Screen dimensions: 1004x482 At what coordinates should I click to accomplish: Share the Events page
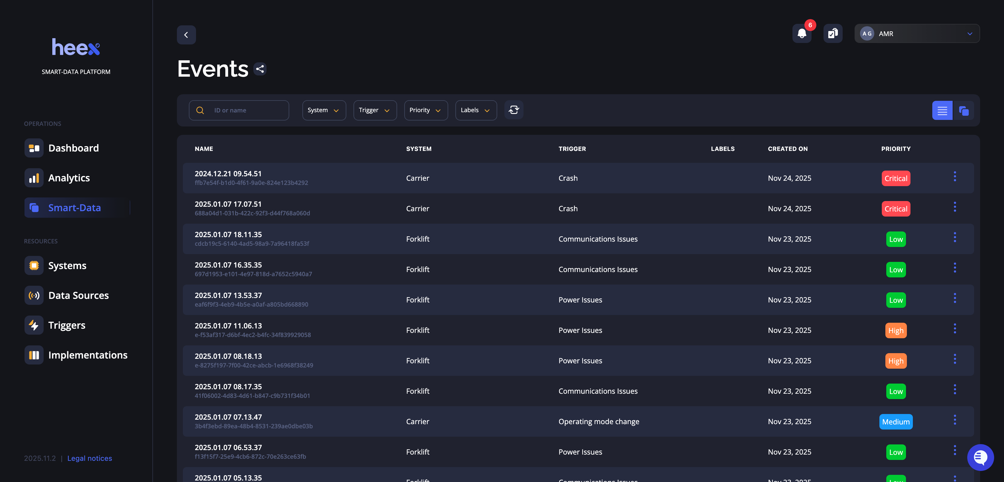pyautogui.click(x=260, y=69)
